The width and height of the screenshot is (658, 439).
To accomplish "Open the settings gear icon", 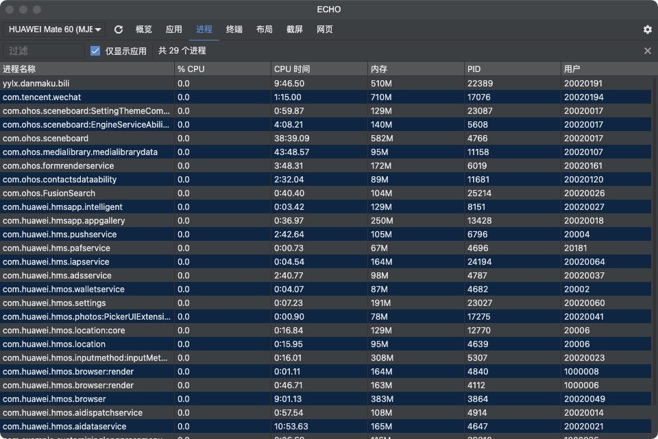I will [647, 29].
